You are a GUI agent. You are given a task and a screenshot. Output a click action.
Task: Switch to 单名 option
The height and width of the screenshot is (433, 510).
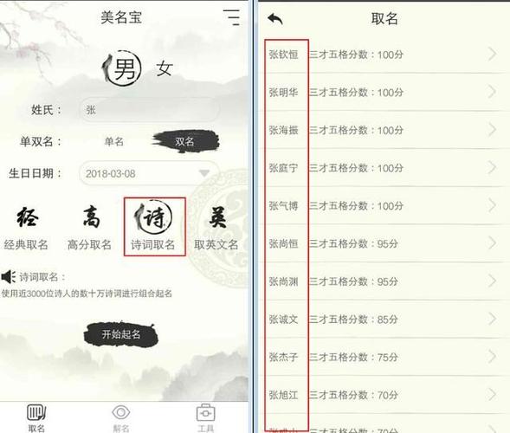click(114, 141)
